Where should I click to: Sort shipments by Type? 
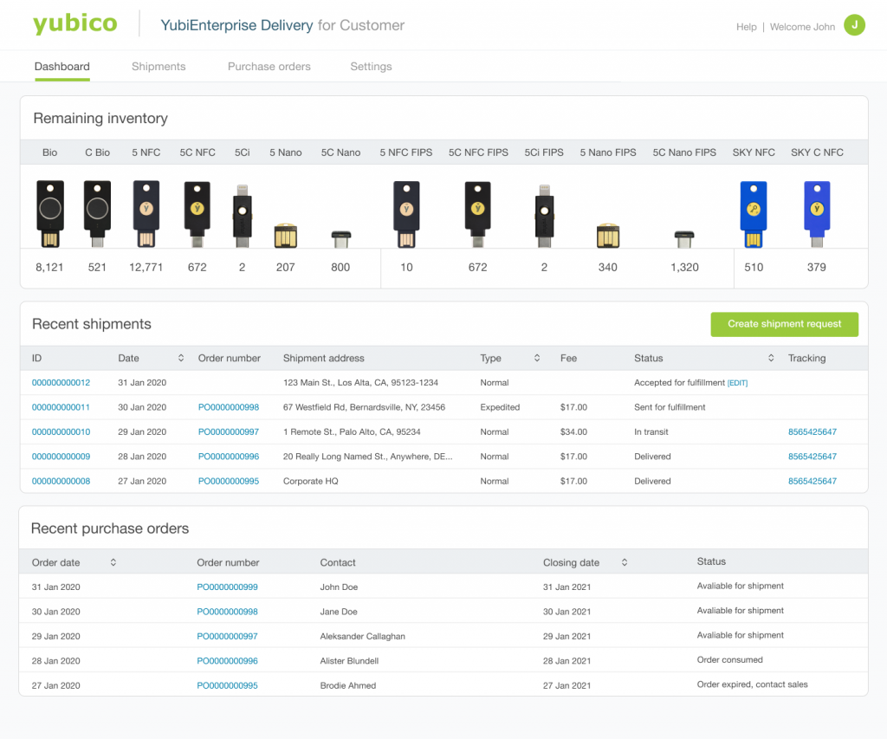click(x=537, y=358)
